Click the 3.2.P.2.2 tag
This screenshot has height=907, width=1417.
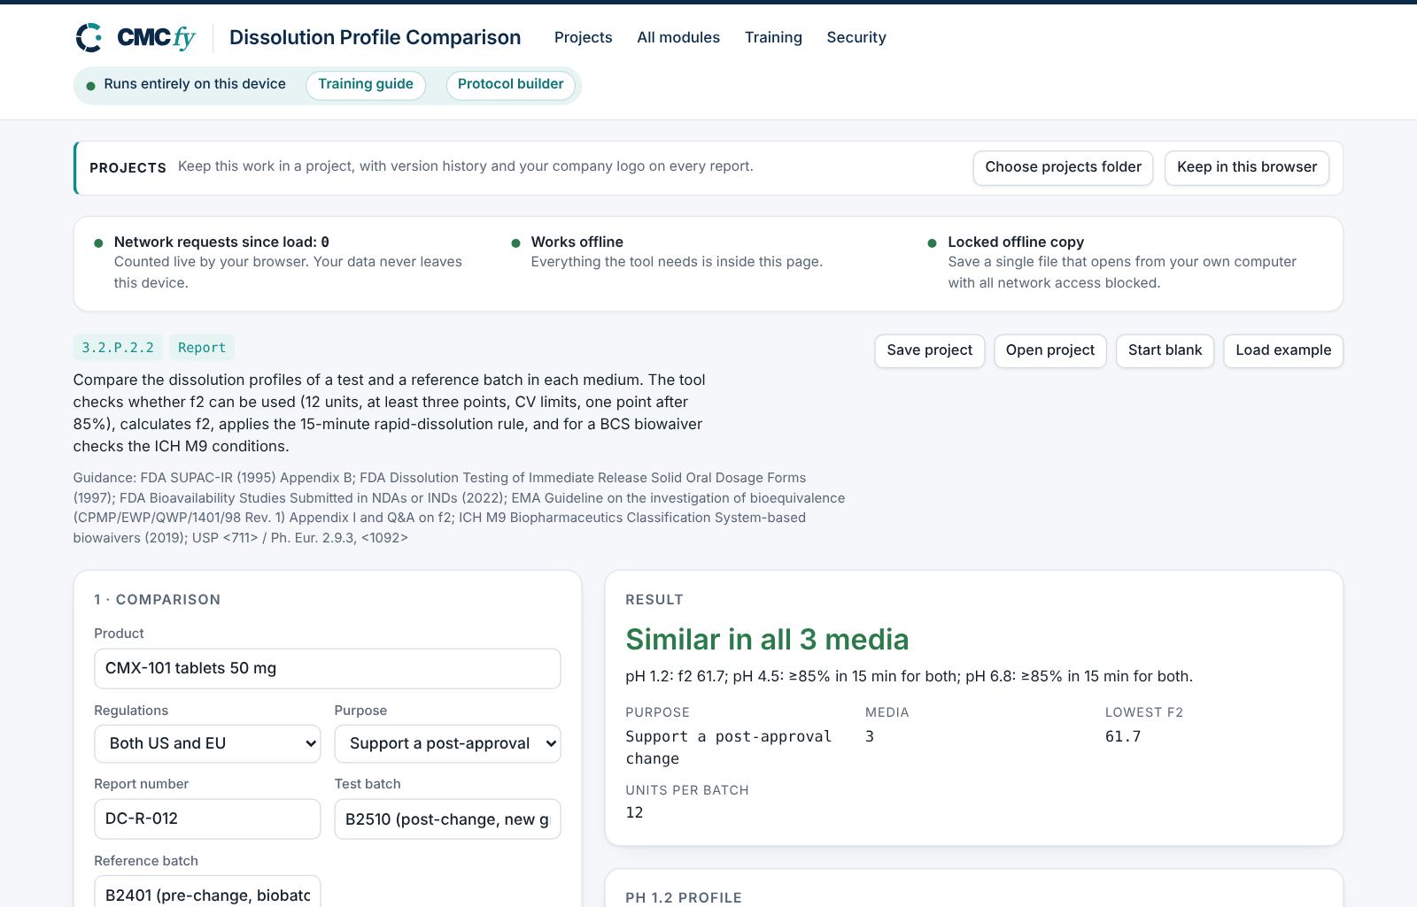tap(118, 348)
